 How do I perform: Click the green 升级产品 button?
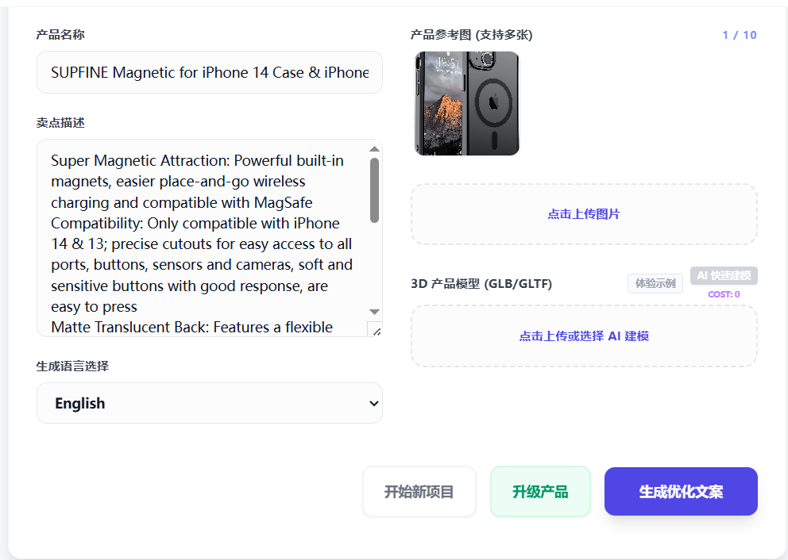click(x=540, y=492)
